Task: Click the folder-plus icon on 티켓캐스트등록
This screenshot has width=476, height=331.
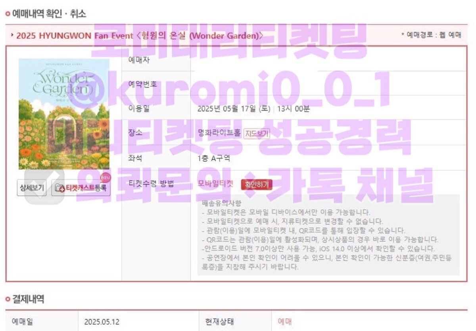Action: (x=60, y=188)
